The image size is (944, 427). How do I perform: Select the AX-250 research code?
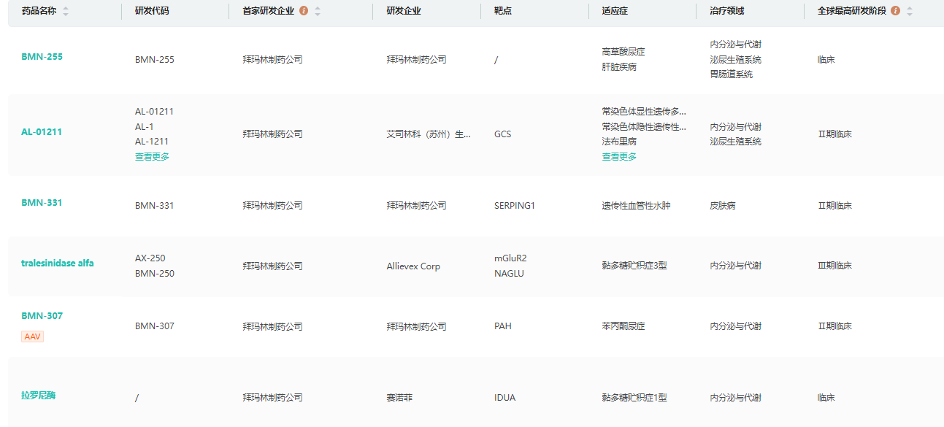(x=150, y=258)
